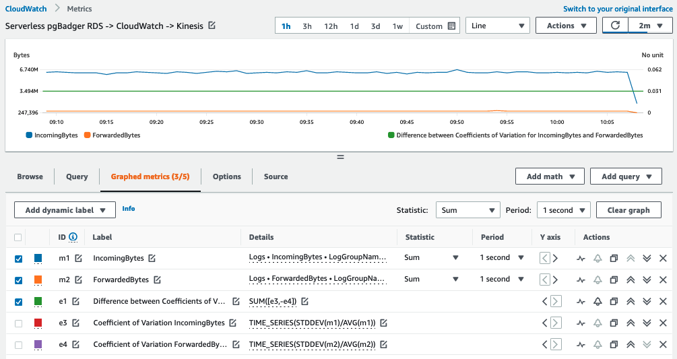Remove the e1 expression row

click(663, 301)
